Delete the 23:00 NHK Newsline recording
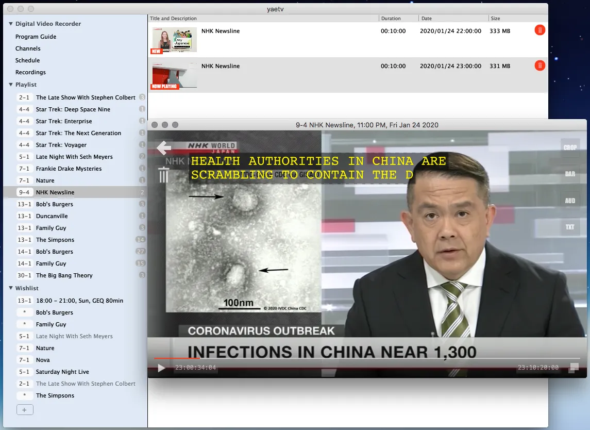590x430 pixels. coord(540,65)
